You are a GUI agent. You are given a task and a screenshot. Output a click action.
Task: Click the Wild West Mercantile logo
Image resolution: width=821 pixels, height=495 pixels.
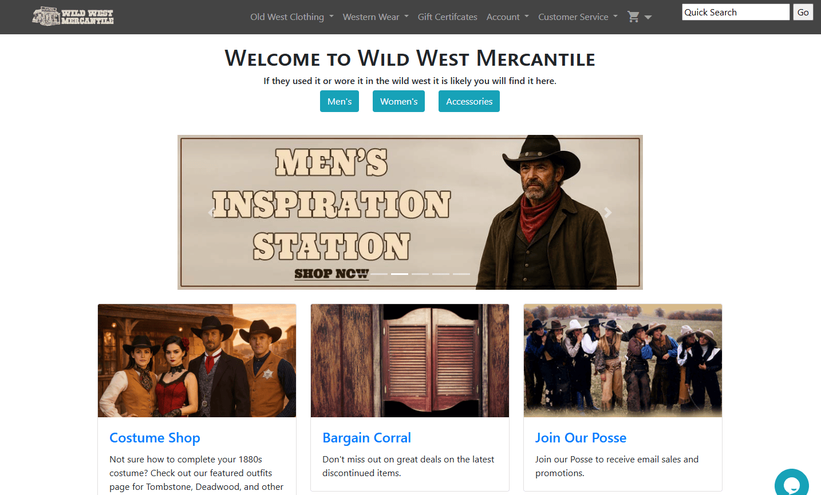tap(72, 15)
